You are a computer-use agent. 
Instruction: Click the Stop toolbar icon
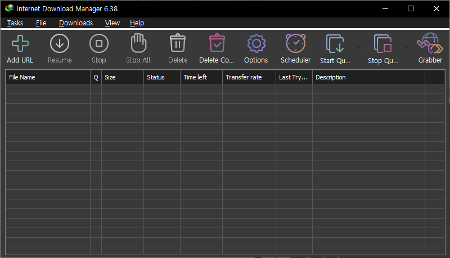(x=99, y=43)
